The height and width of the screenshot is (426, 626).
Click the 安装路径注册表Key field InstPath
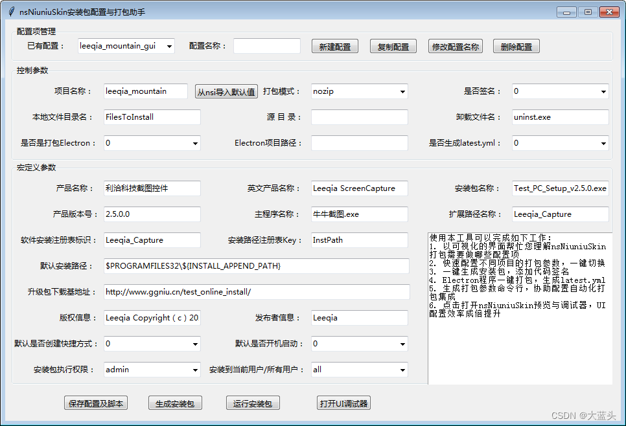point(359,240)
